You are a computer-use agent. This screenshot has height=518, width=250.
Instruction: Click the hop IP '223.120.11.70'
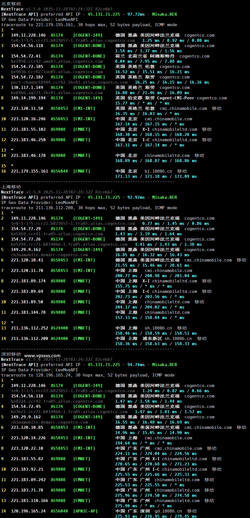(x=27, y=271)
